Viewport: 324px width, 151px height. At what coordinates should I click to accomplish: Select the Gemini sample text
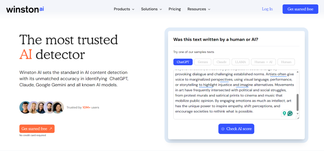(x=202, y=62)
